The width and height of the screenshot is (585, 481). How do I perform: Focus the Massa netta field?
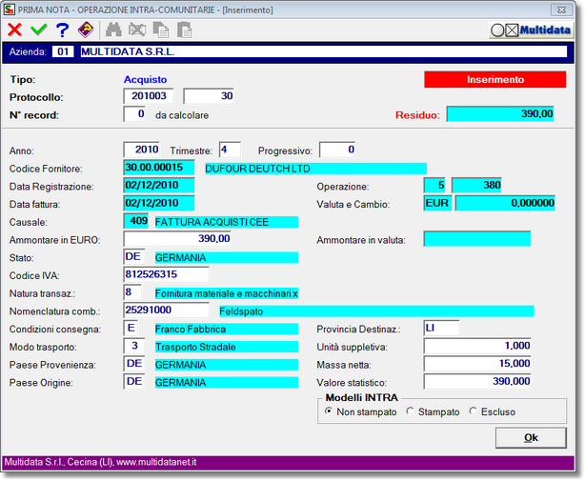[x=476, y=364]
